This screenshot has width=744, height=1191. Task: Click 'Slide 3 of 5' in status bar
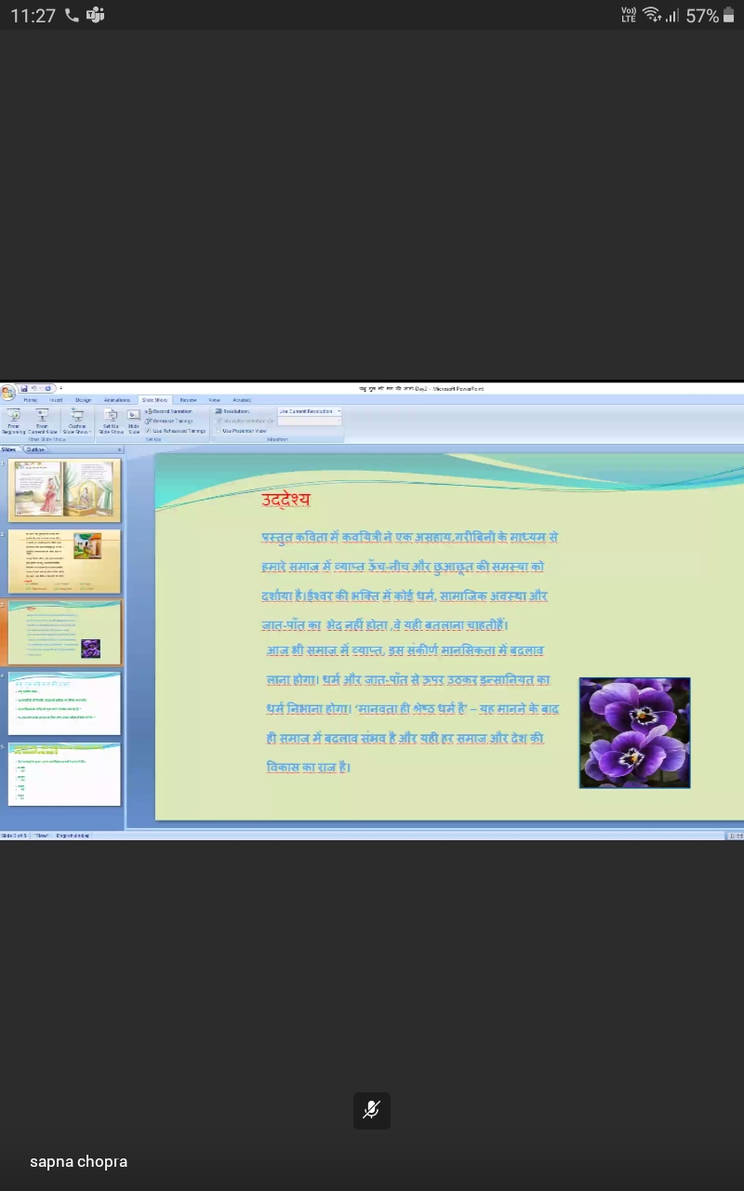point(14,836)
